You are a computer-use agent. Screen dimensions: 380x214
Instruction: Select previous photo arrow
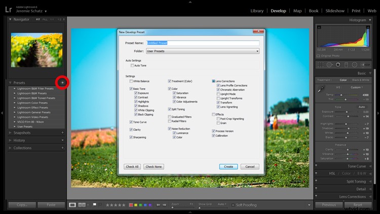(x=158, y=205)
